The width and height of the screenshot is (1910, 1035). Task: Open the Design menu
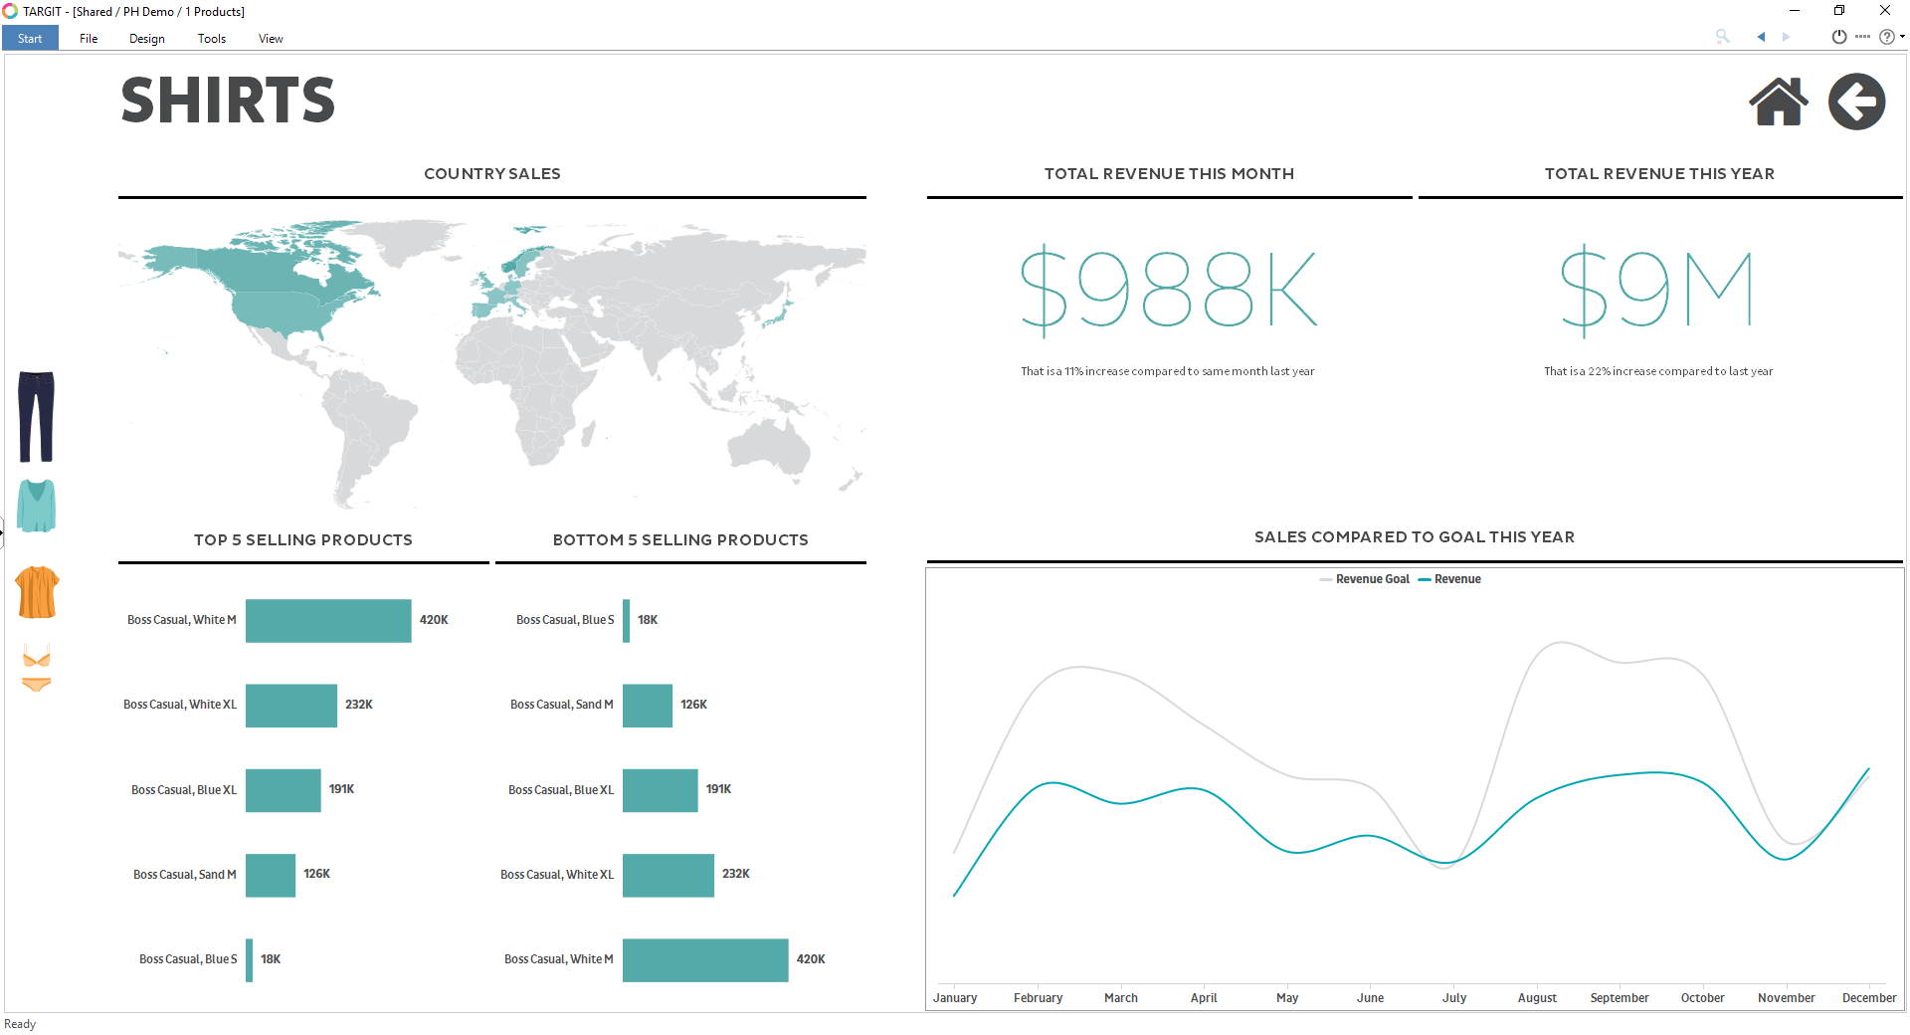[147, 39]
